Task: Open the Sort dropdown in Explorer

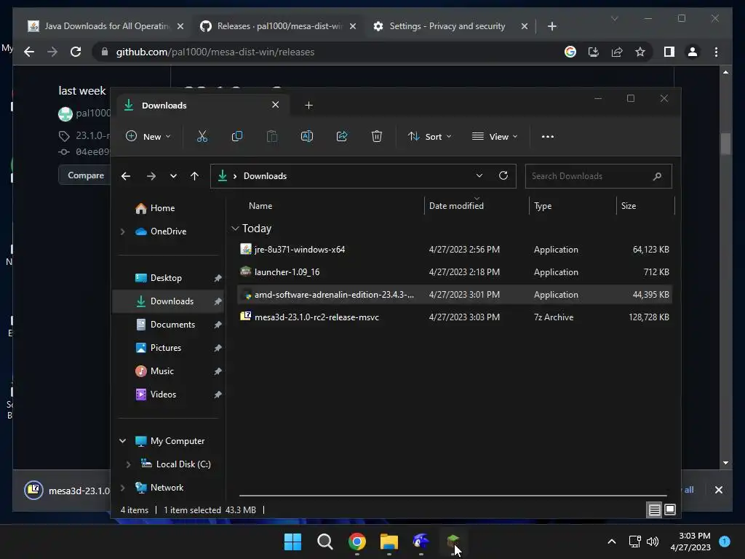Action: click(x=429, y=136)
